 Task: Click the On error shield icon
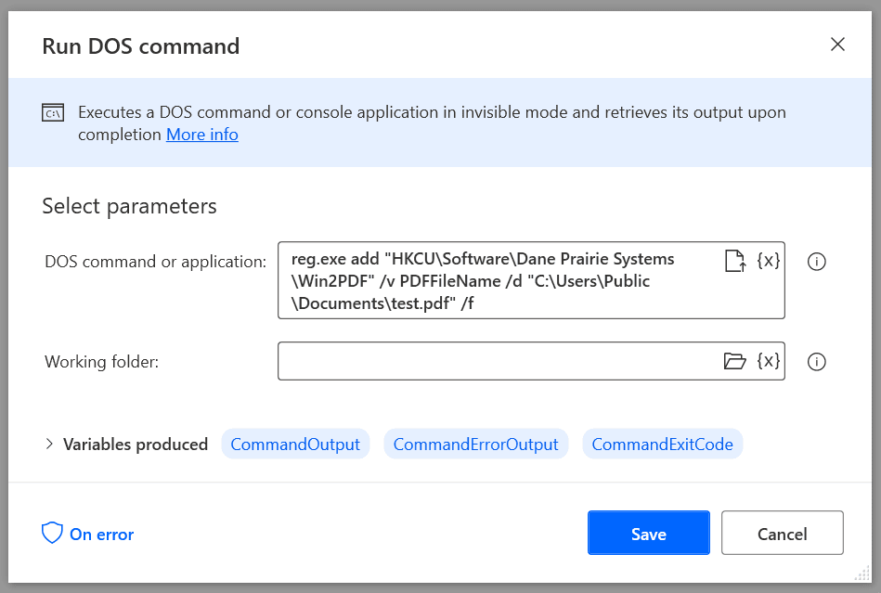tap(52, 533)
